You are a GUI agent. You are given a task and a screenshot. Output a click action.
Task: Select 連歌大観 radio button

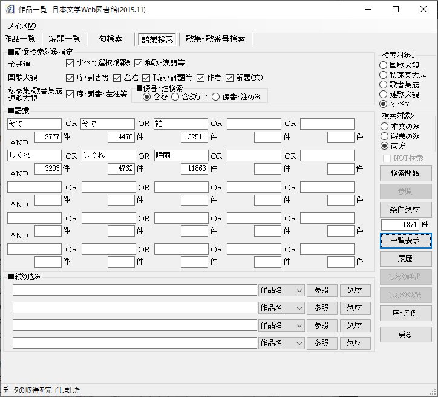(384, 95)
